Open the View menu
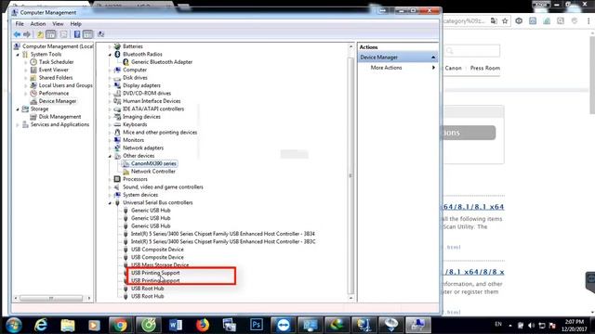The image size is (595, 334). coord(58,24)
